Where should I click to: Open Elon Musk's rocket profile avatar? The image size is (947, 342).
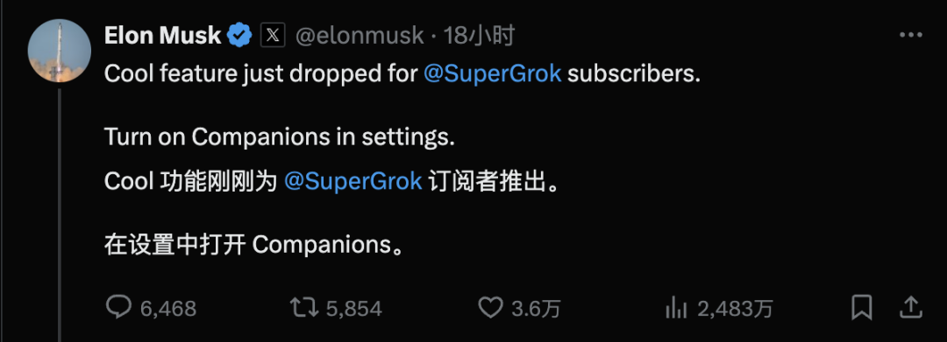[x=60, y=52]
